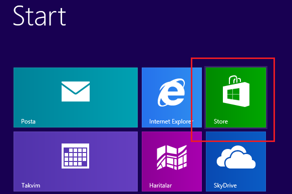Open the Takvim calendar tile

[x=76, y=161]
